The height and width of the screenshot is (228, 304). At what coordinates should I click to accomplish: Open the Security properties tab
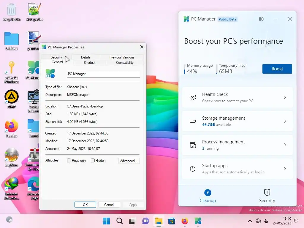click(x=56, y=57)
